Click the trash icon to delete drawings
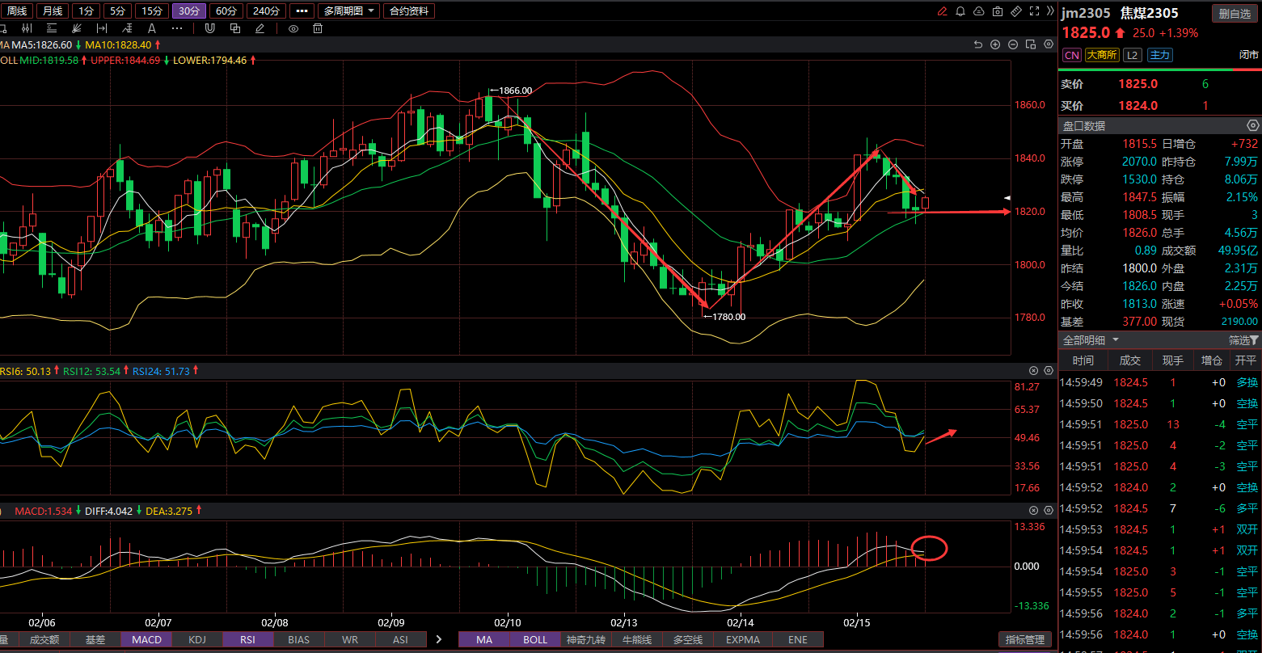Image resolution: width=1262 pixels, height=653 pixels. point(318,28)
